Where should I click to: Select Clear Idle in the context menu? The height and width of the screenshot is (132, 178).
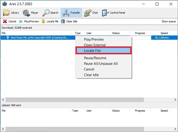[91, 75]
